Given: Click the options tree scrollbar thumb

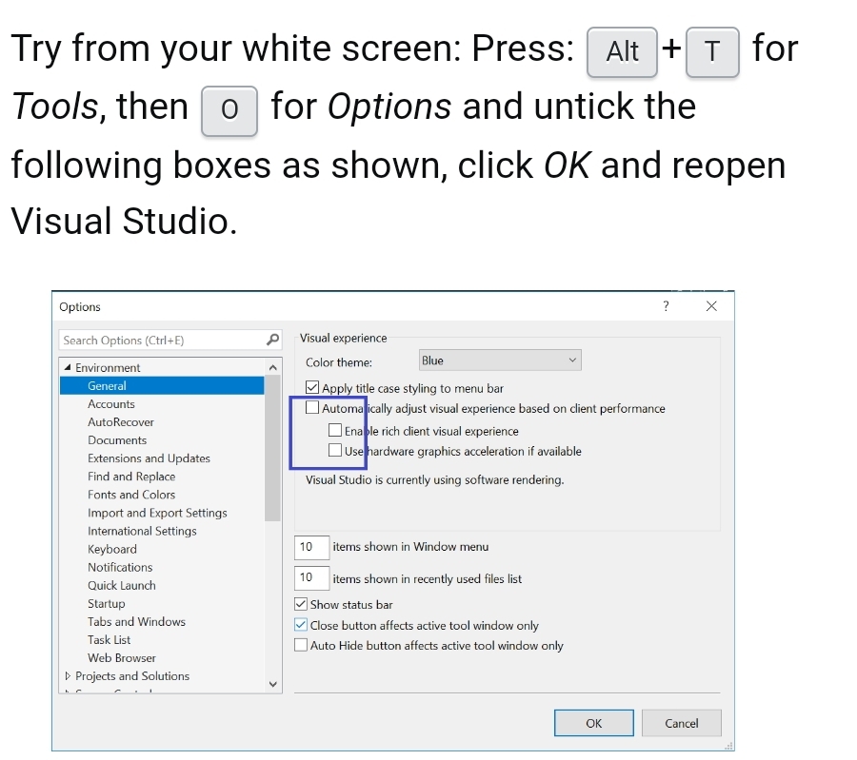Looking at the screenshot, I should [x=272, y=448].
